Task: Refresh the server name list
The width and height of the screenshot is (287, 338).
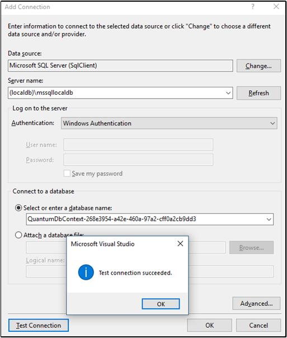Action: tap(258, 93)
